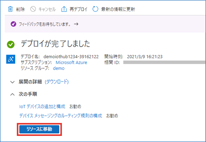The width and height of the screenshot is (206, 142).
Task: Click the リソースに移動 button
Action: [x=39, y=129]
